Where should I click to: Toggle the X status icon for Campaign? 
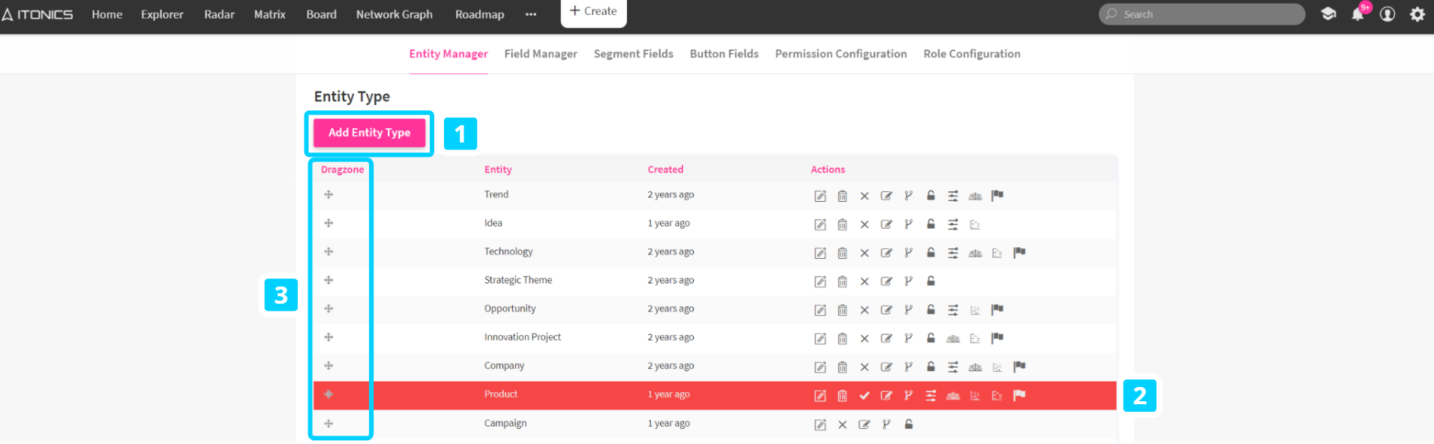point(842,424)
